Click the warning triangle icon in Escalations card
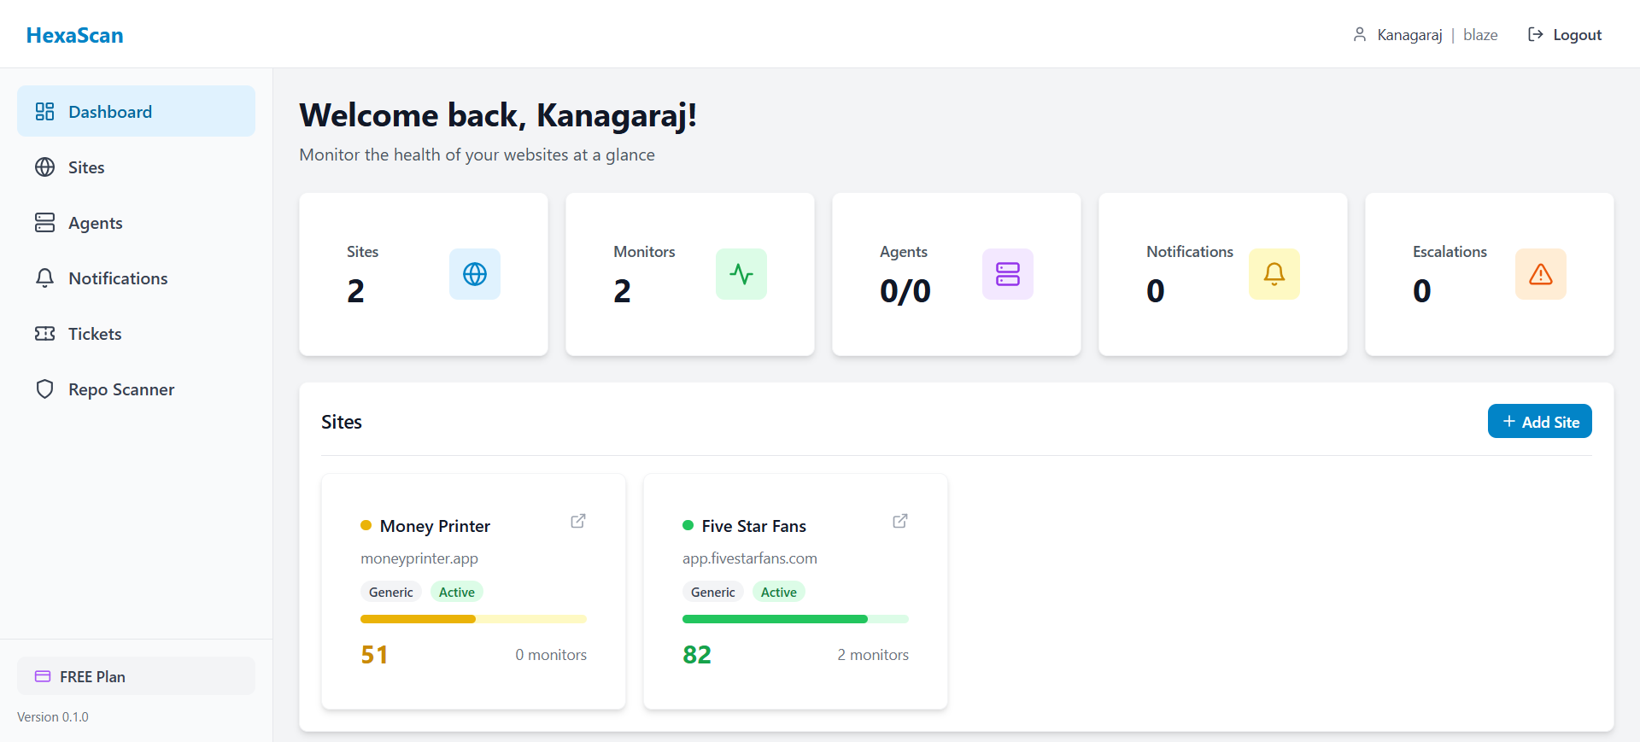Image resolution: width=1640 pixels, height=742 pixels. pos(1540,274)
